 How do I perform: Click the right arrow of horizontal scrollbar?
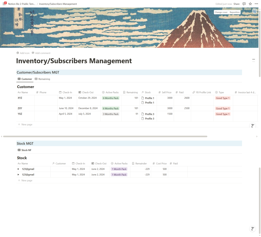(x=257, y=136)
